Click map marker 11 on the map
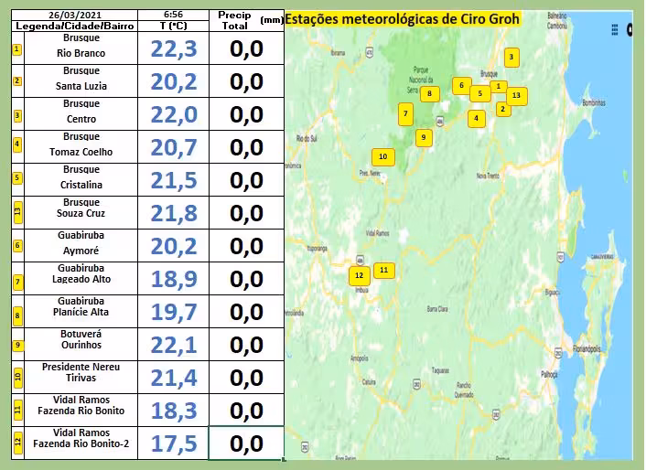Screen dimensions: 646x470 click(384, 270)
